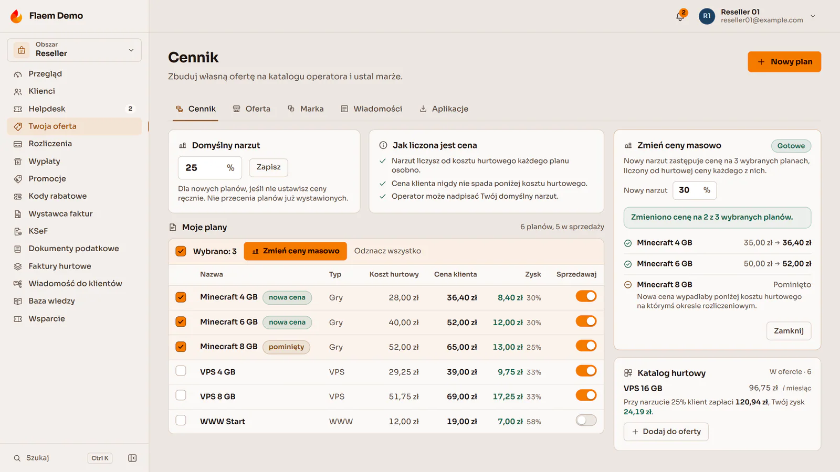Uncheck the Wybrano: 3 select-all checkbox
The width and height of the screenshot is (840, 472).
pyautogui.click(x=181, y=251)
